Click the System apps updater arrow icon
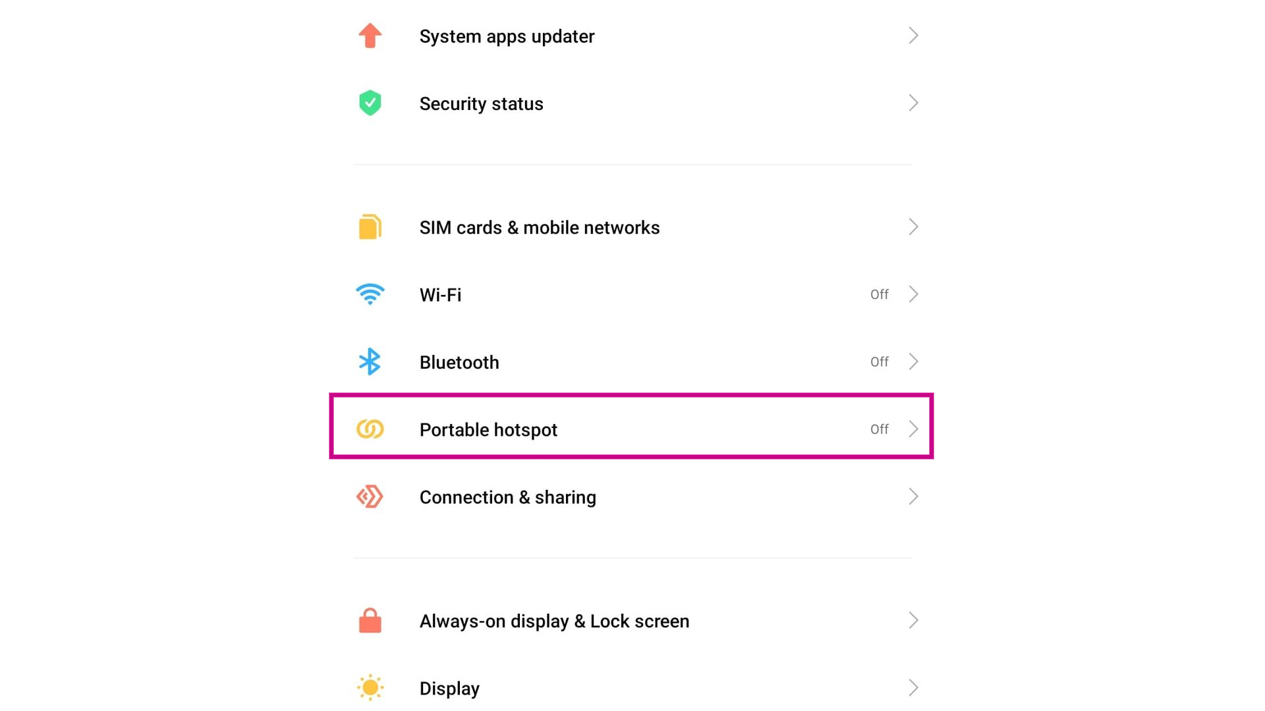 click(x=913, y=36)
